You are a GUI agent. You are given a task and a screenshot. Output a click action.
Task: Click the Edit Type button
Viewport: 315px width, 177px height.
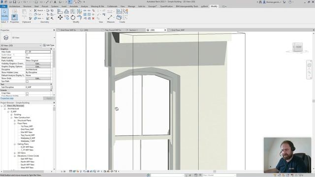click(x=49, y=45)
